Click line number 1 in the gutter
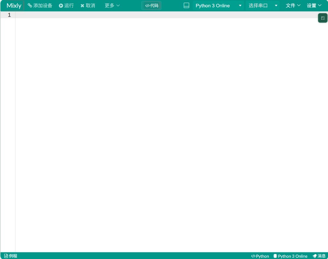 click(x=9, y=15)
